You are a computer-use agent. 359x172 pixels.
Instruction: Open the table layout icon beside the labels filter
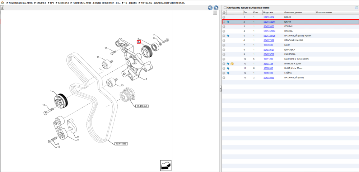click(x=356, y=8)
